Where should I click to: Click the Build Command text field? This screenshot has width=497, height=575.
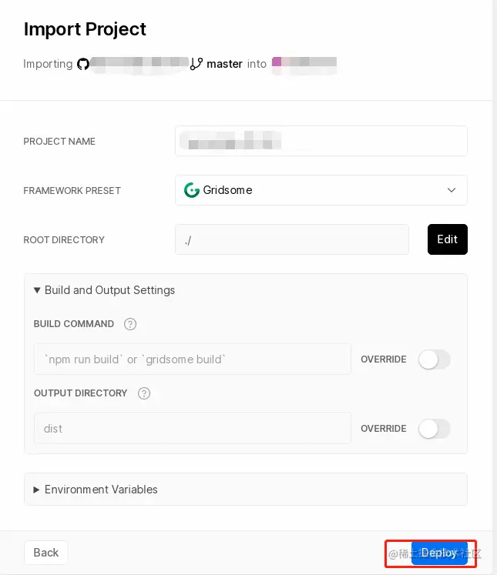point(192,359)
